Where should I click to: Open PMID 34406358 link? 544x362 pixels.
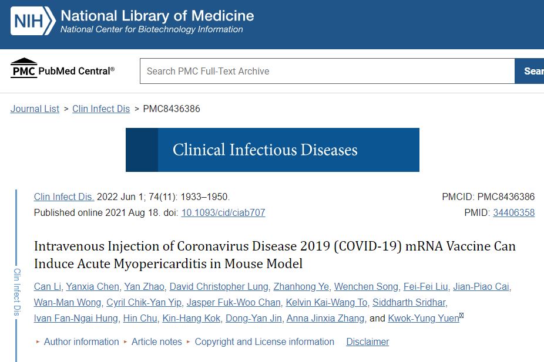513,212
